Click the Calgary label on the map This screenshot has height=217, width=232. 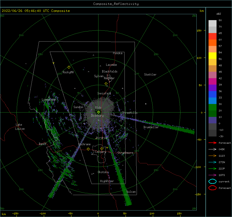tap(101, 152)
